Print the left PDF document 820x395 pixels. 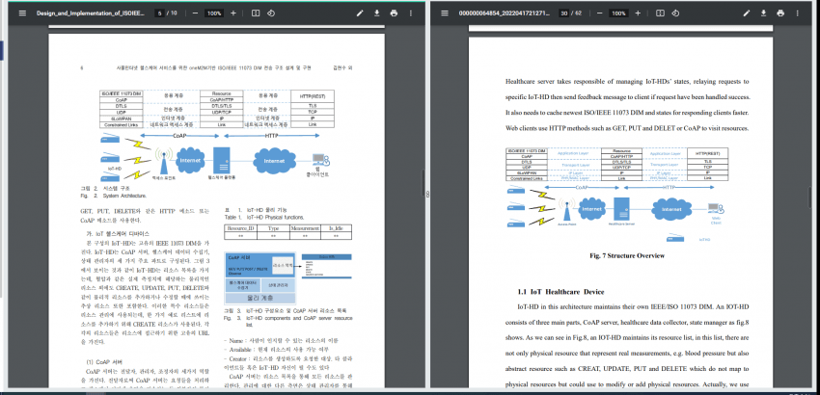click(x=394, y=13)
